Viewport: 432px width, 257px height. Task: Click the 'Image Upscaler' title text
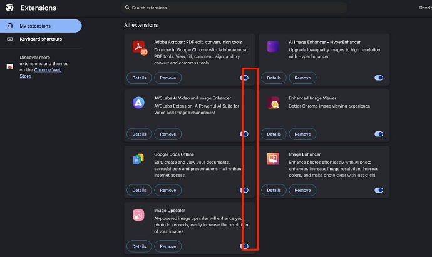[x=170, y=211]
